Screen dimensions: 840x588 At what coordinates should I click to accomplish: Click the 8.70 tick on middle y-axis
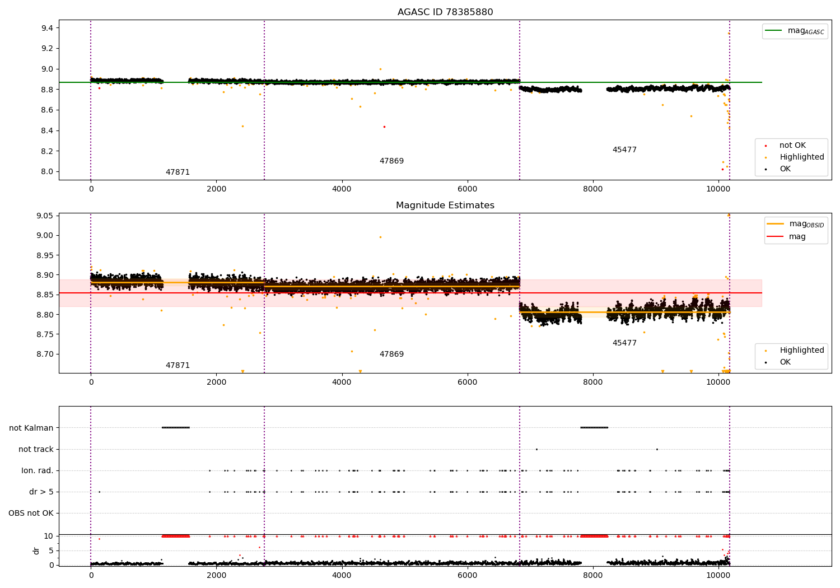click(x=45, y=354)
